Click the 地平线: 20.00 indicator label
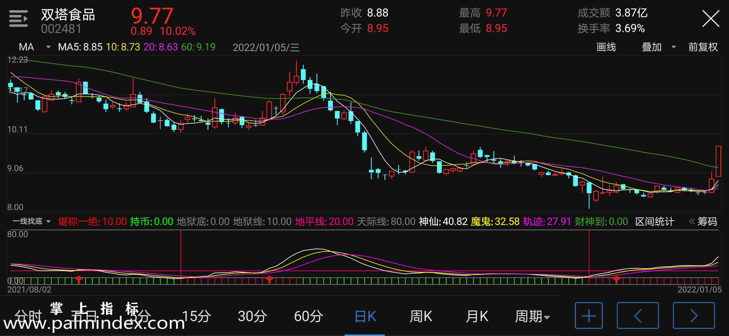Viewport: 729px width, 336px height. point(324,222)
